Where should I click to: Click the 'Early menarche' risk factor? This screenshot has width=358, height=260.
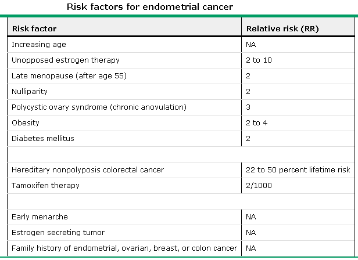(40, 217)
